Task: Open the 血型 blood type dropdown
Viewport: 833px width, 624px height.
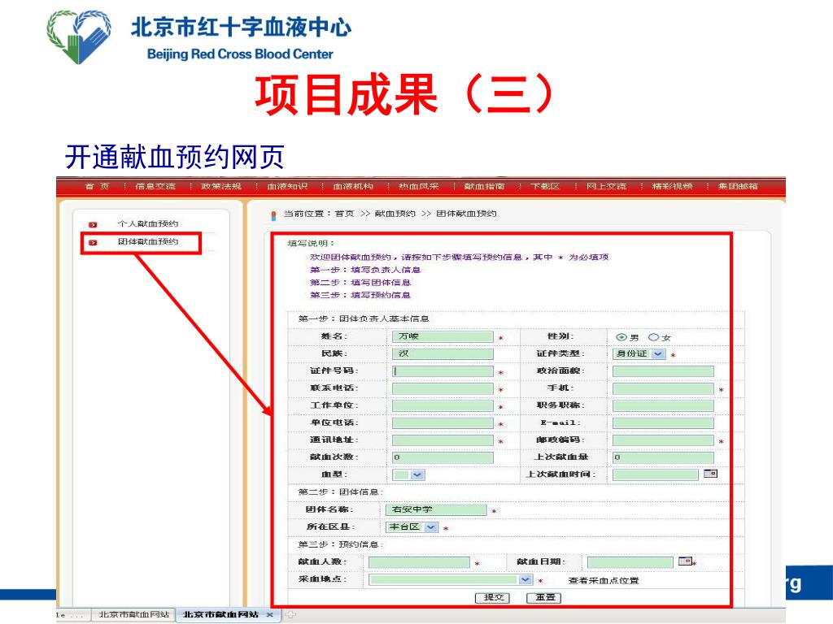Action: (x=416, y=474)
